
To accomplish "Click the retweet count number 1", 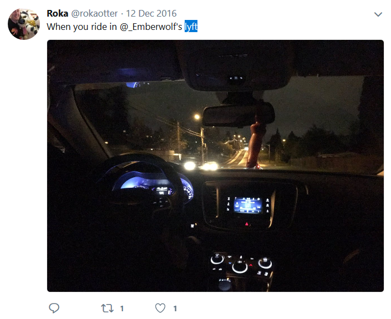I will click(x=122, y=308).
